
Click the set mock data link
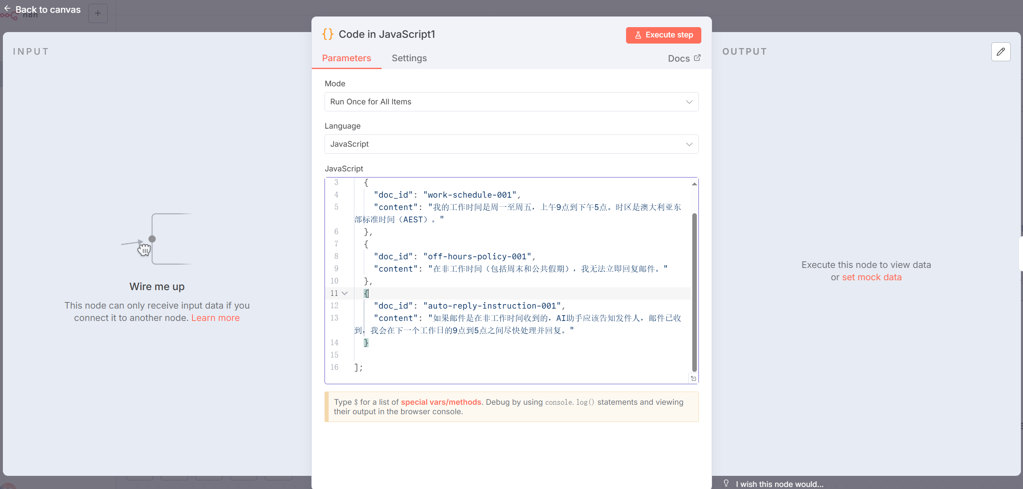[872, 277]
